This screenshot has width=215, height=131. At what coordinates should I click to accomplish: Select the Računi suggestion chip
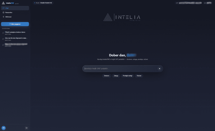pyautogui.click(x=139, y=76)
